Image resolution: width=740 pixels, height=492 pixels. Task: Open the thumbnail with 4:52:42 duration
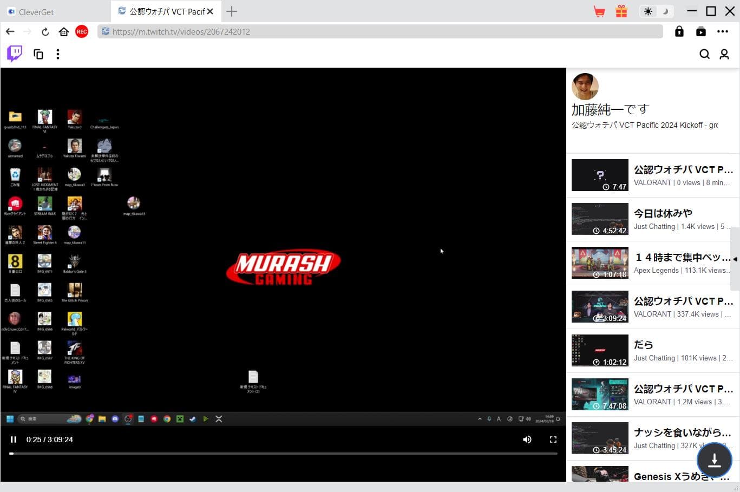click(x=600, y=219)
